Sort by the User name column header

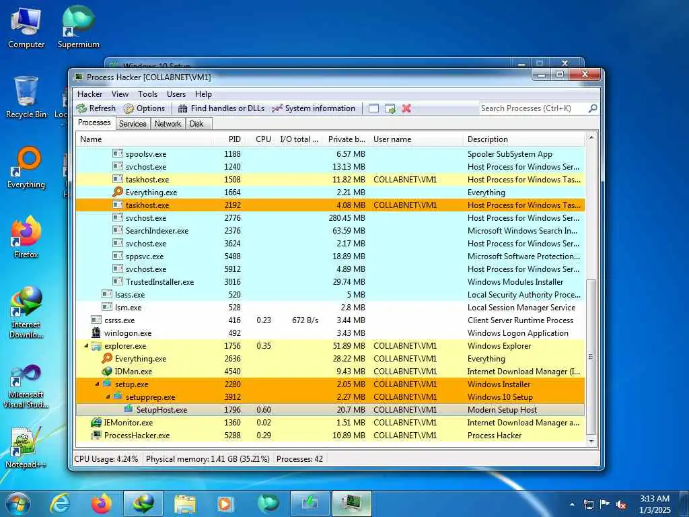coord(416,139)
